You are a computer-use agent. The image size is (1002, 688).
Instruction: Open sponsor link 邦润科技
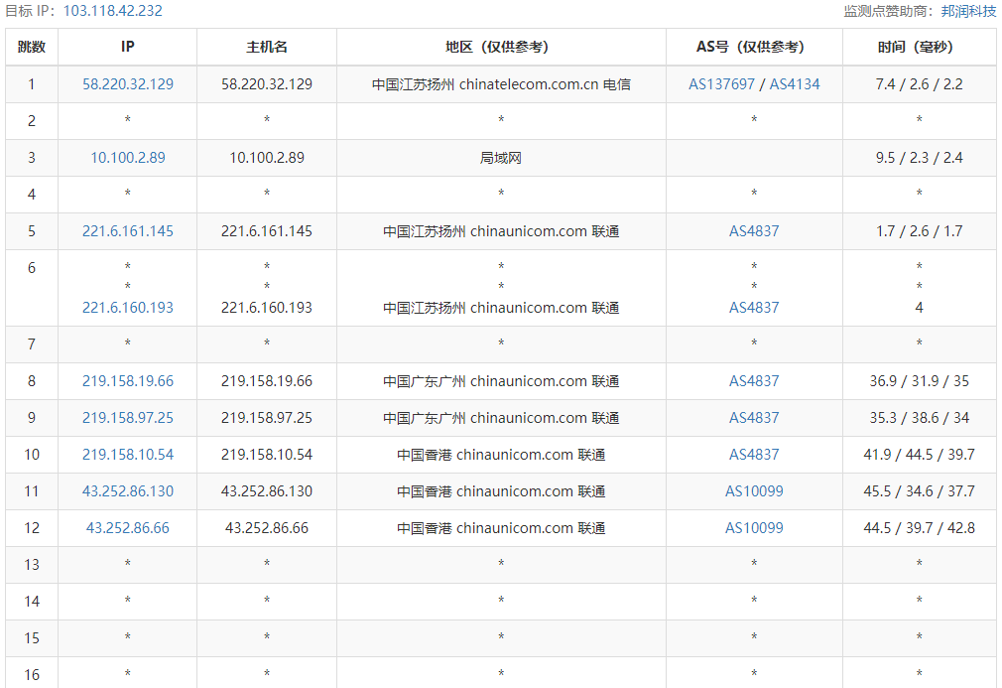[968, 11]
